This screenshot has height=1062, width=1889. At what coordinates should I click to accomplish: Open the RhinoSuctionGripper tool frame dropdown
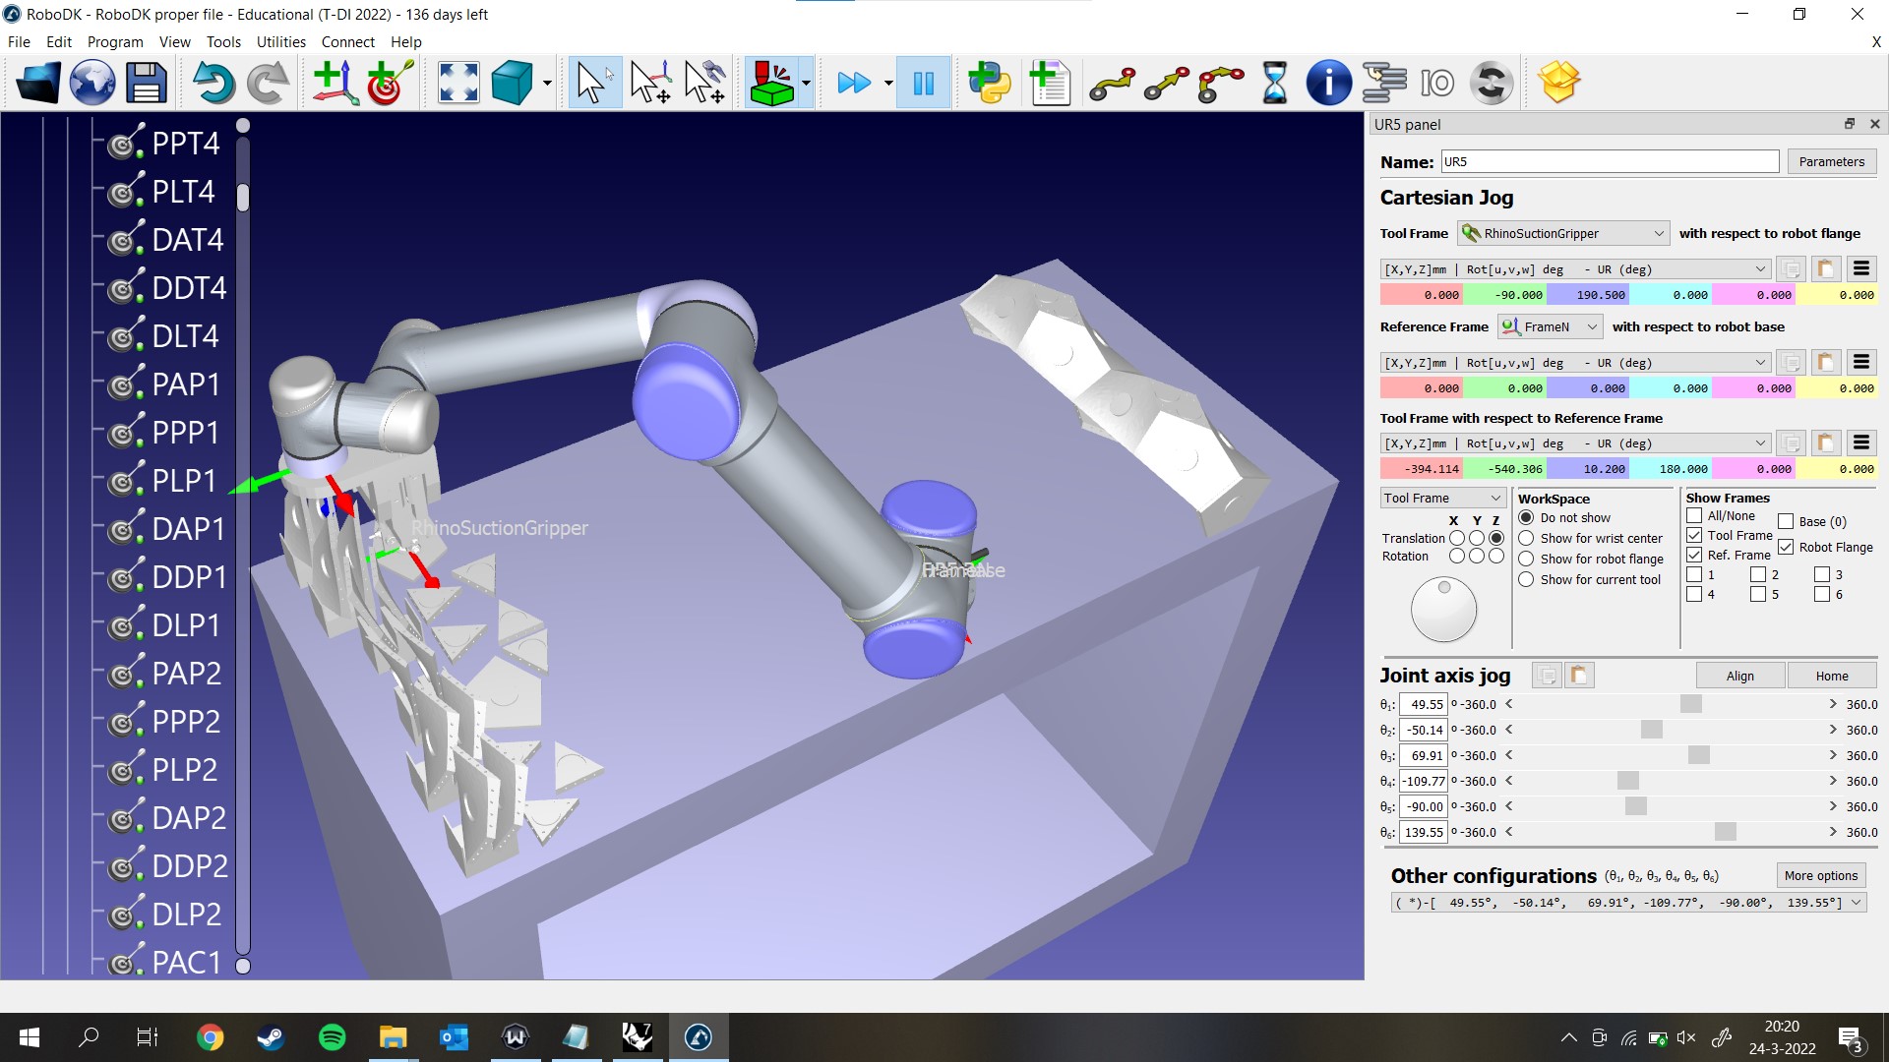point(1562,233)
